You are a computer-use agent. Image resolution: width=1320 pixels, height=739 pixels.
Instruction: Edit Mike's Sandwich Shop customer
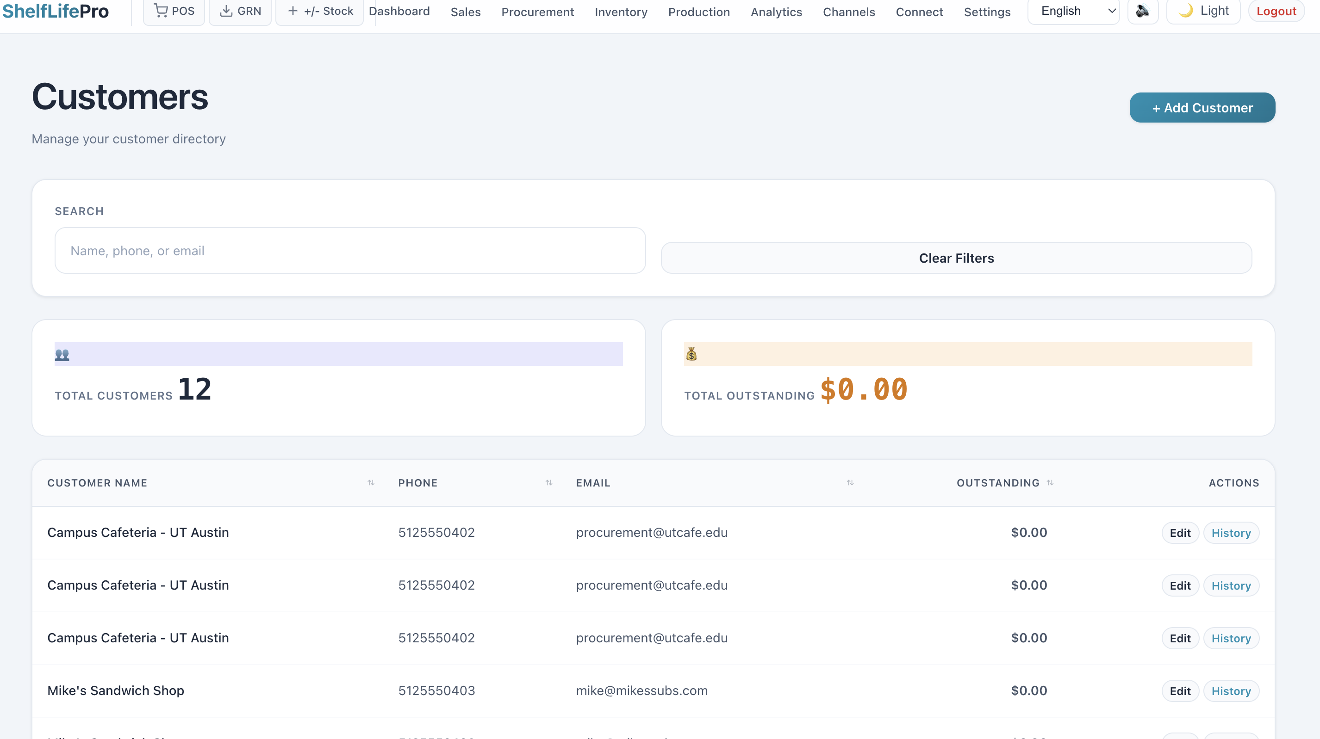pyautogui.click(x=1180, y=691)
